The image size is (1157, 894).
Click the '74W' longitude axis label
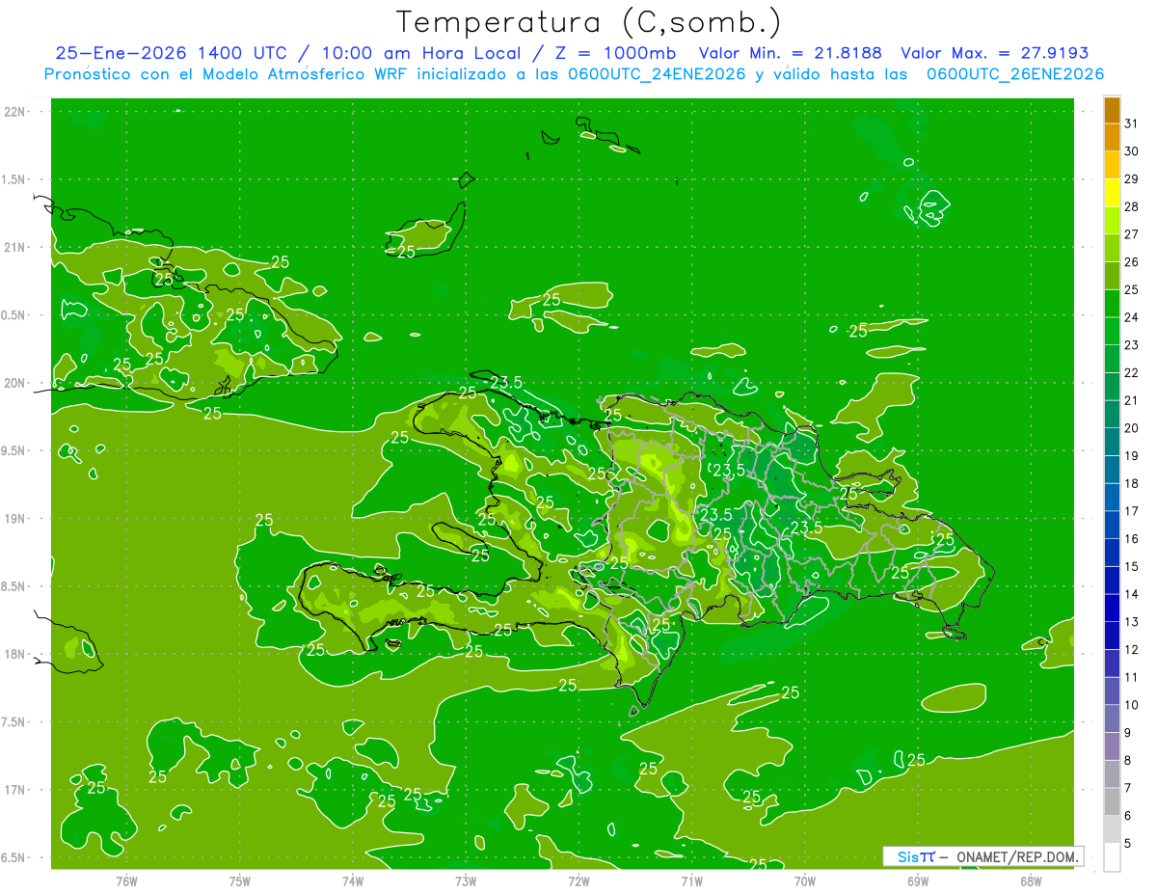pos(353,880)
